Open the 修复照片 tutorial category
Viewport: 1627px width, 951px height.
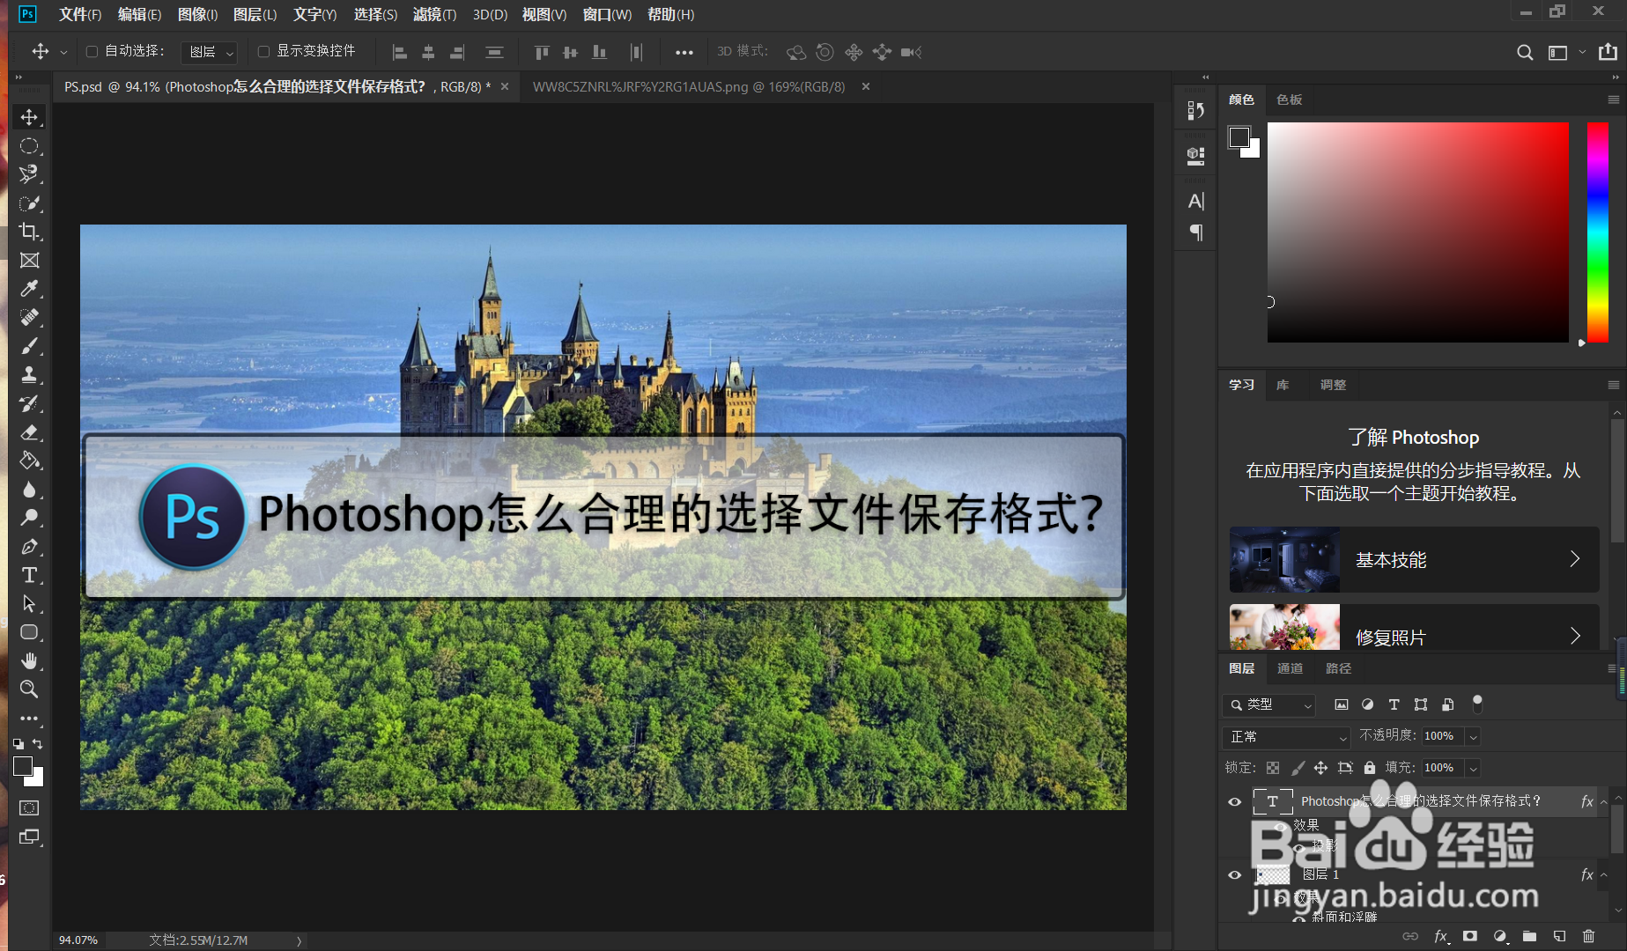click(x=1414, y=627)
